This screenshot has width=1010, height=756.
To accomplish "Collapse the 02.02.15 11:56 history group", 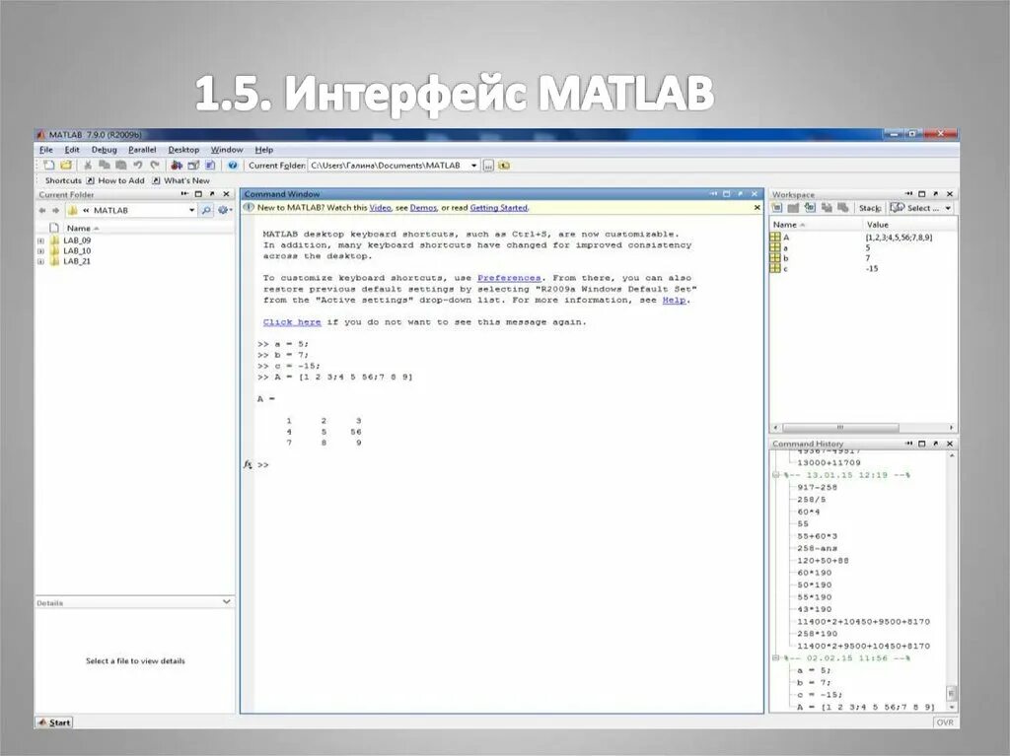I will tap(777, 658).
